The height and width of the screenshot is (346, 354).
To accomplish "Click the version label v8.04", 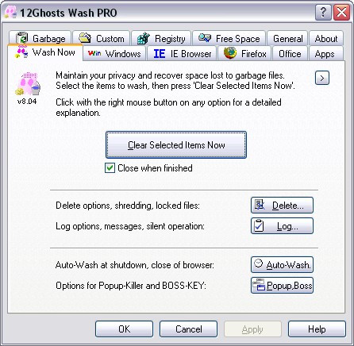I will tap(27, 102).
